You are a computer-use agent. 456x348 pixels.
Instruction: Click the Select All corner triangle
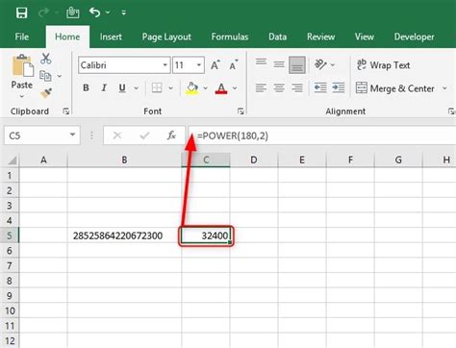click(x=12, y=160)
